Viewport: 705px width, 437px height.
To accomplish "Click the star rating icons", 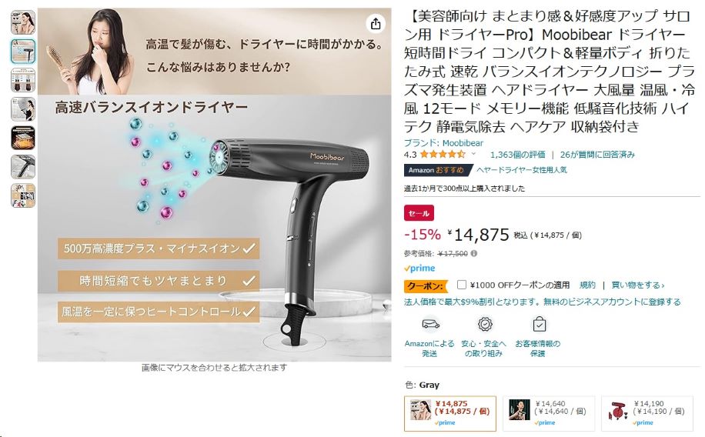I will 443,155.
